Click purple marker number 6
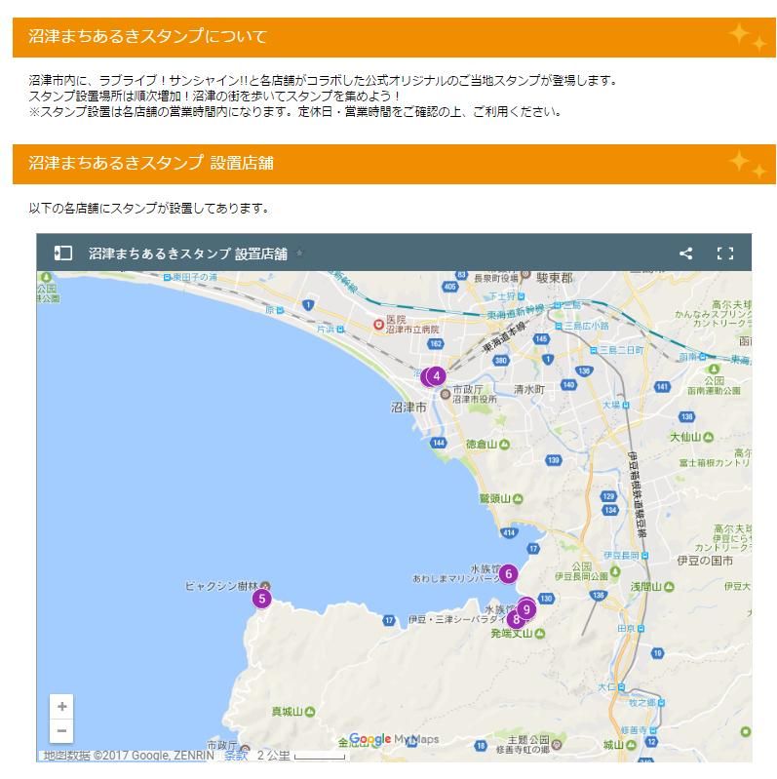Screen dimensions: 777x779 click(508, 574)
